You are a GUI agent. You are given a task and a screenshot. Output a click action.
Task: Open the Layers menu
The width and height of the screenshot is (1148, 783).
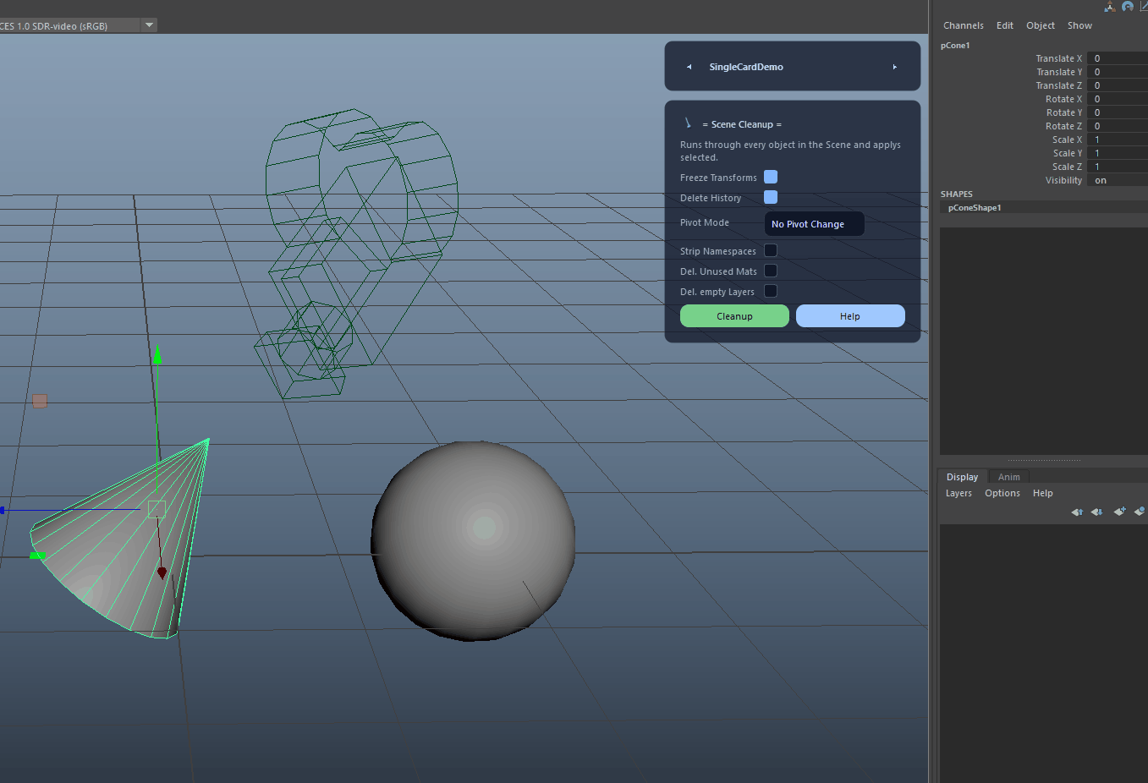coord(958,493)
